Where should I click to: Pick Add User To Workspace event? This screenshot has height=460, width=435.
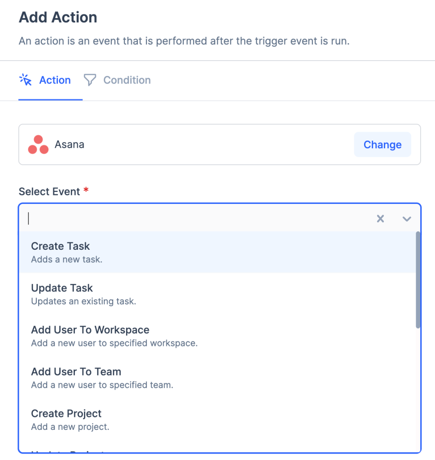[x=90, y=330]
